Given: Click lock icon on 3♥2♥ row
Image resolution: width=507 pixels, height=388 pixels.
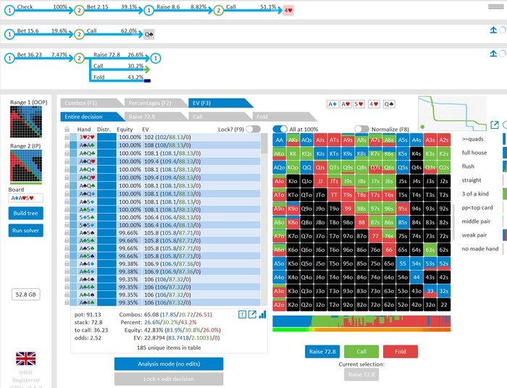Looking at the screenshot, I should point(67,137).
